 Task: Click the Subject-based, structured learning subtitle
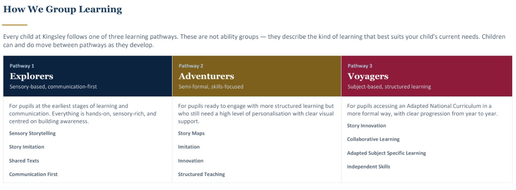[389, 87]
